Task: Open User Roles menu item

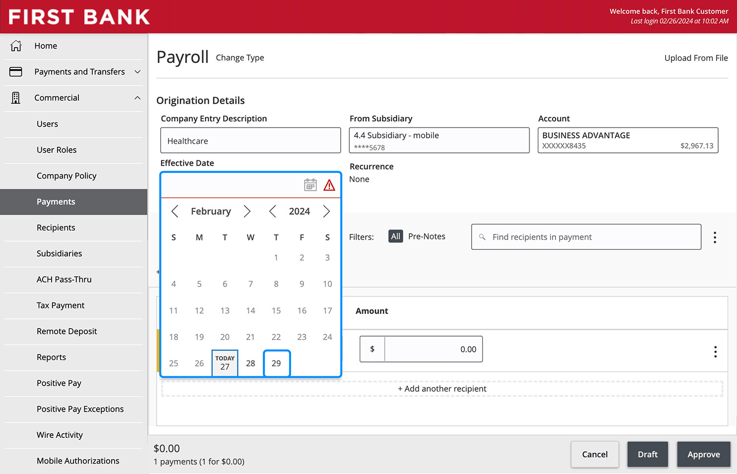Action: [74, 150]
